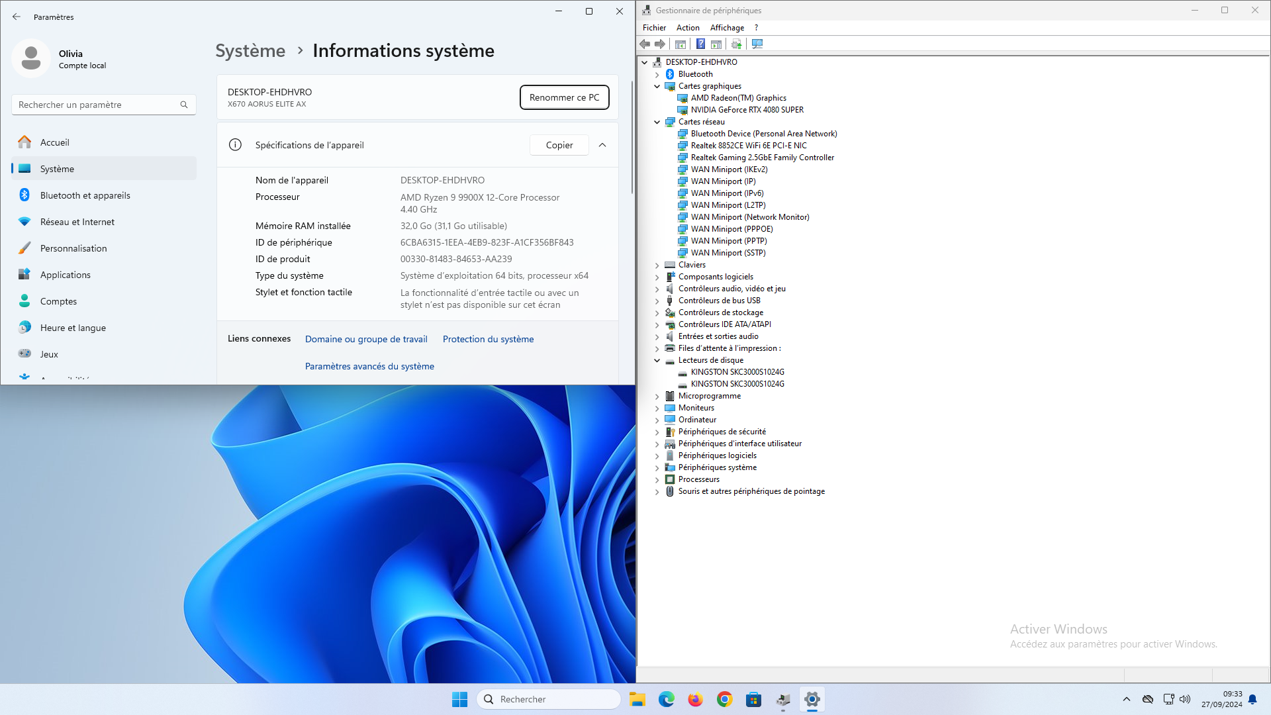Open the Fichier menu
Viewport: 1271px width, 715px height.
[x=654, y=28]
